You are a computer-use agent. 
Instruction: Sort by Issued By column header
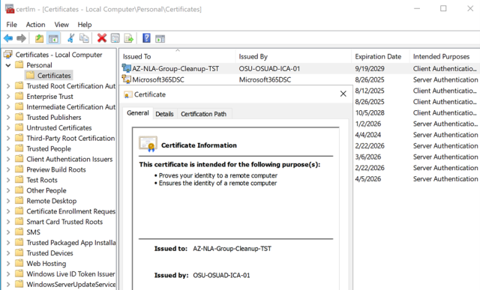tap(293, 56)
